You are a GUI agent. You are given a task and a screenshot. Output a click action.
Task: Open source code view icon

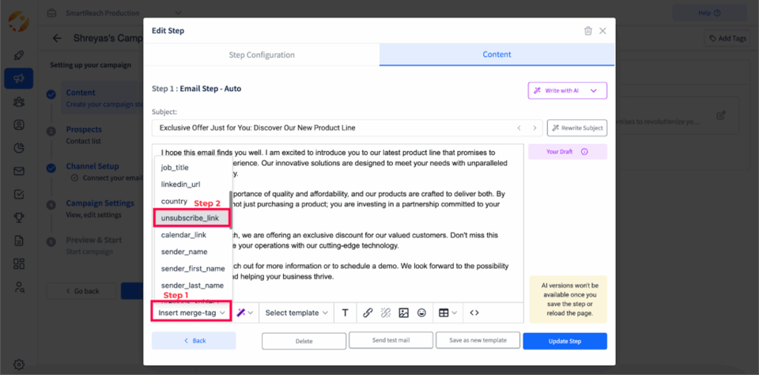(x=474, y=313)
